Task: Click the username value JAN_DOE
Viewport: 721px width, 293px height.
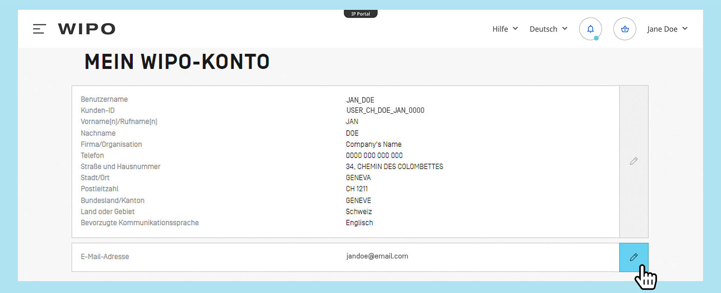Action: 360,100
